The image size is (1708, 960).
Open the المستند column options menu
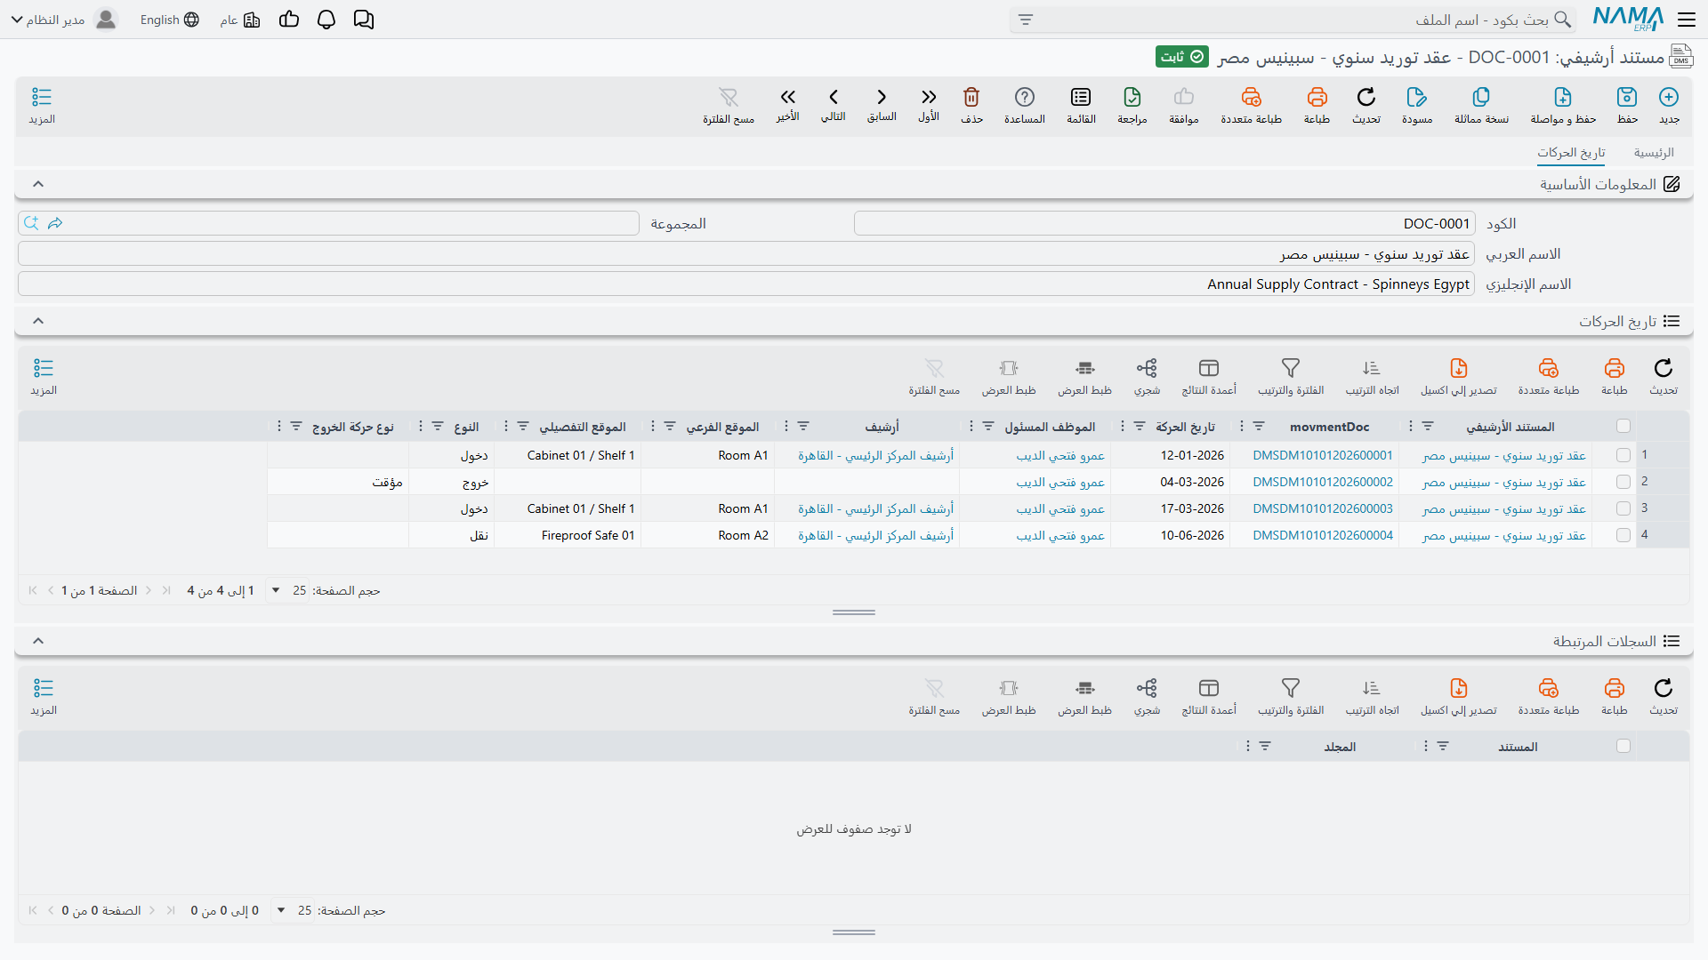(1426, 747)
